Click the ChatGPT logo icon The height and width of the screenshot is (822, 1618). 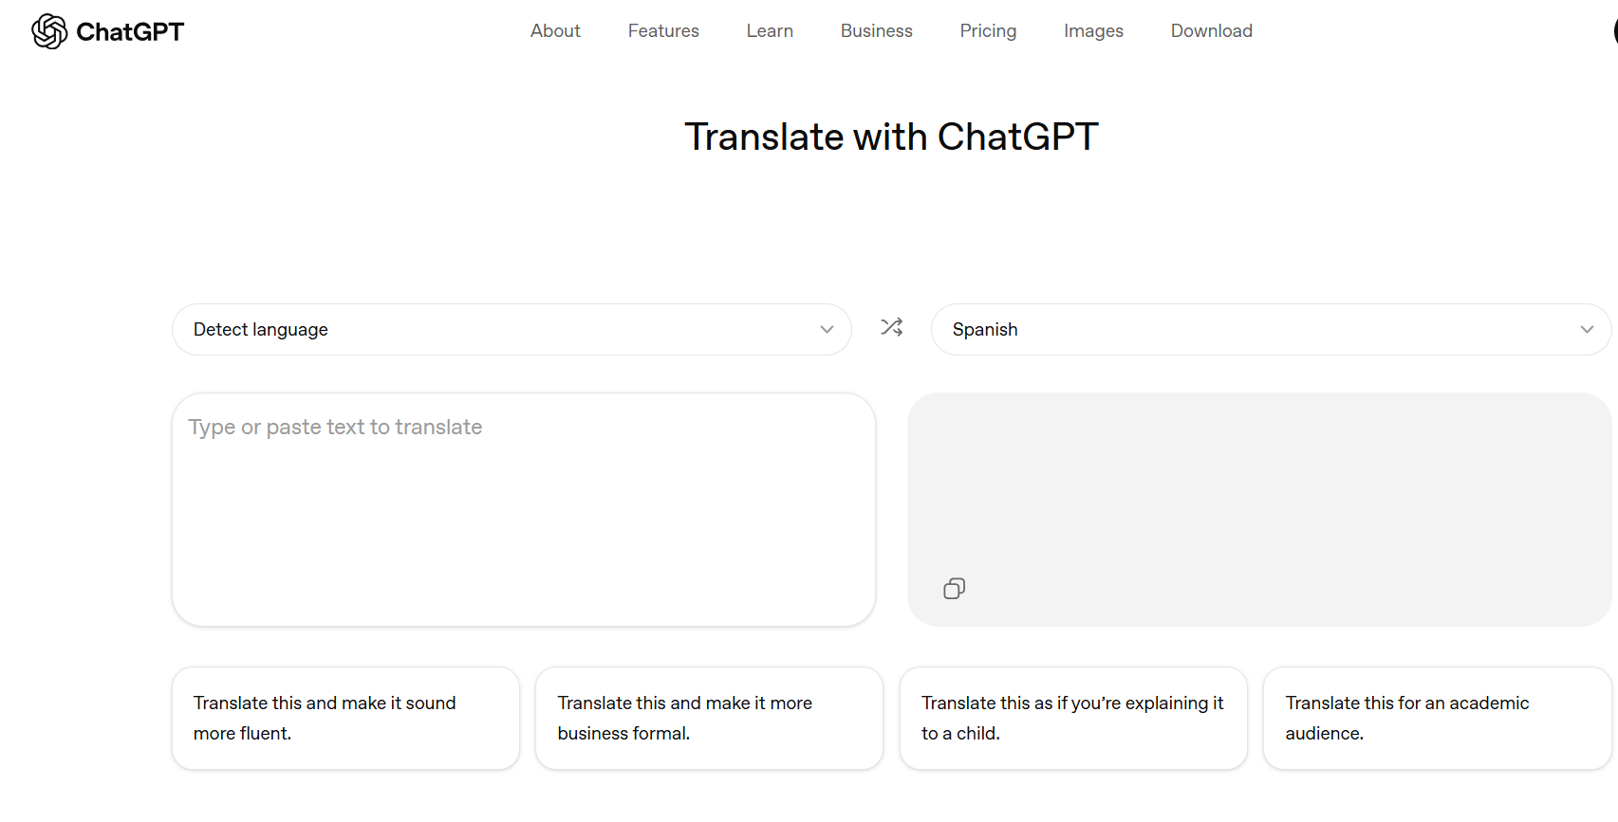(49, 31)
